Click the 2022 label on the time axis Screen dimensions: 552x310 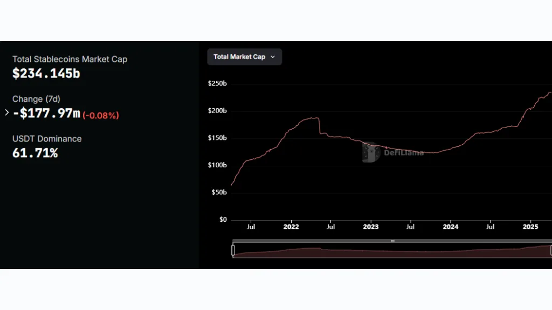coord(291,227)
